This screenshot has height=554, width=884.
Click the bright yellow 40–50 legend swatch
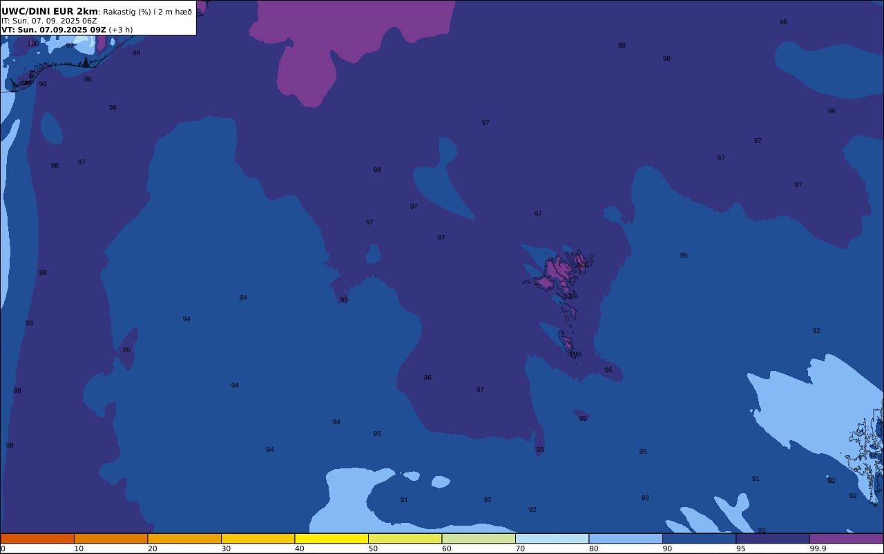pos(331,538)
